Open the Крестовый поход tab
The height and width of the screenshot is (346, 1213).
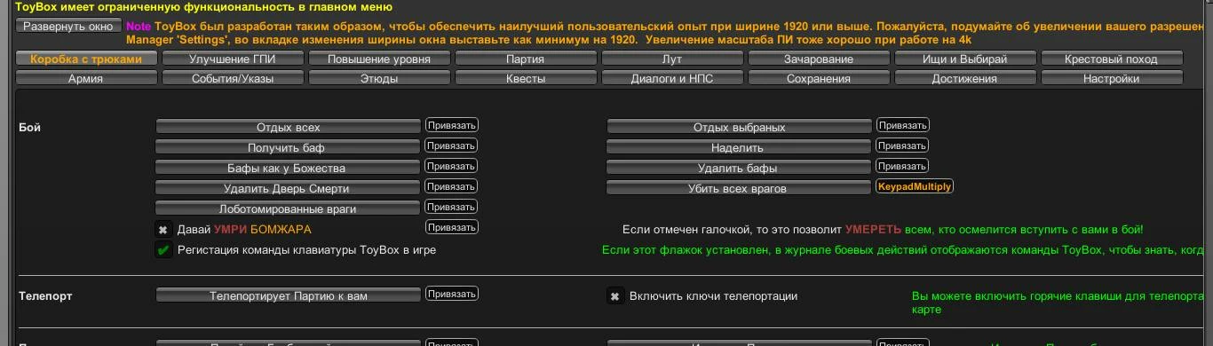click(1112, 59)
